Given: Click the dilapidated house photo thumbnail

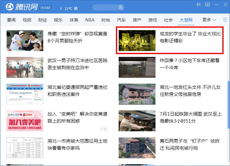Looking at the screenshot, I should (137, 94).
